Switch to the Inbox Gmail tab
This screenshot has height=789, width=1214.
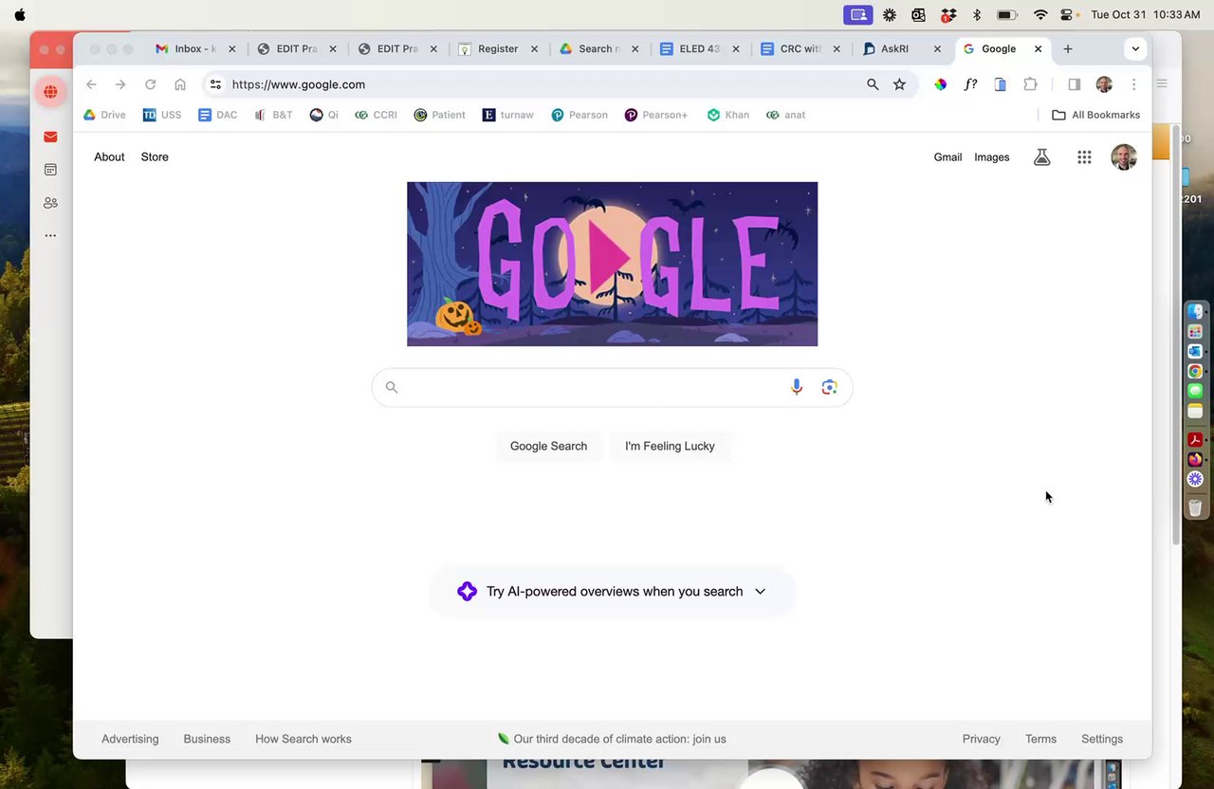194,49
